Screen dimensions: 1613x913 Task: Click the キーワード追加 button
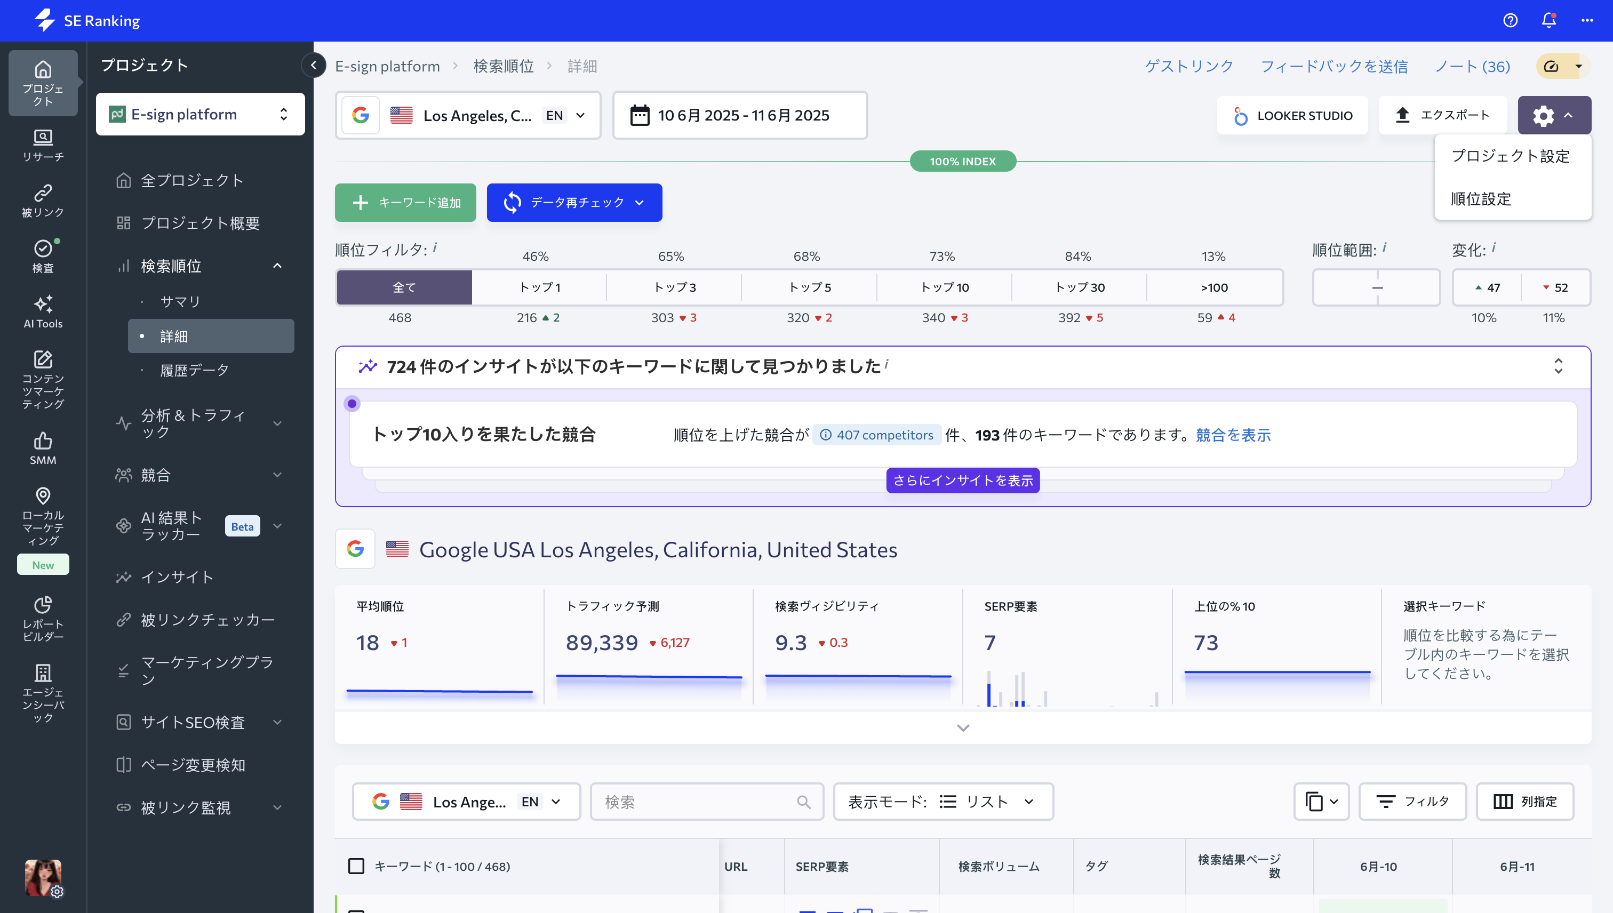coord(405,203)
